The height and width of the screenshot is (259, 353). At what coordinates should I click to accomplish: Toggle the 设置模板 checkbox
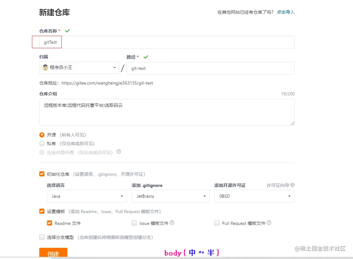42,211
